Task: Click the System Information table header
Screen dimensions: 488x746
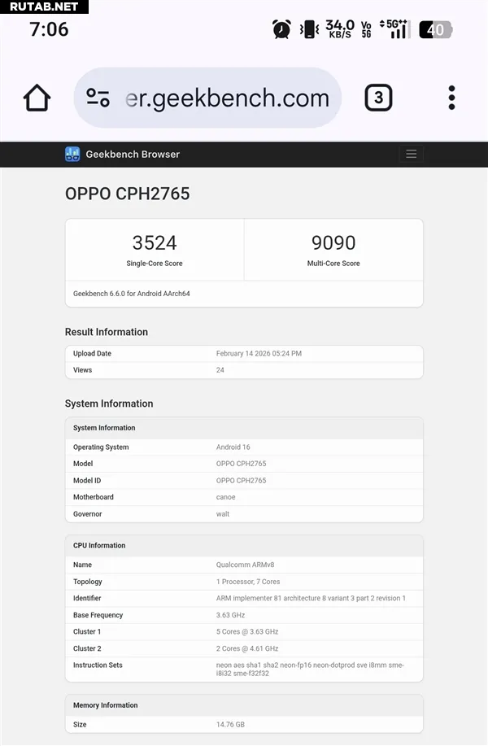Action: click(x=104, y=428)
